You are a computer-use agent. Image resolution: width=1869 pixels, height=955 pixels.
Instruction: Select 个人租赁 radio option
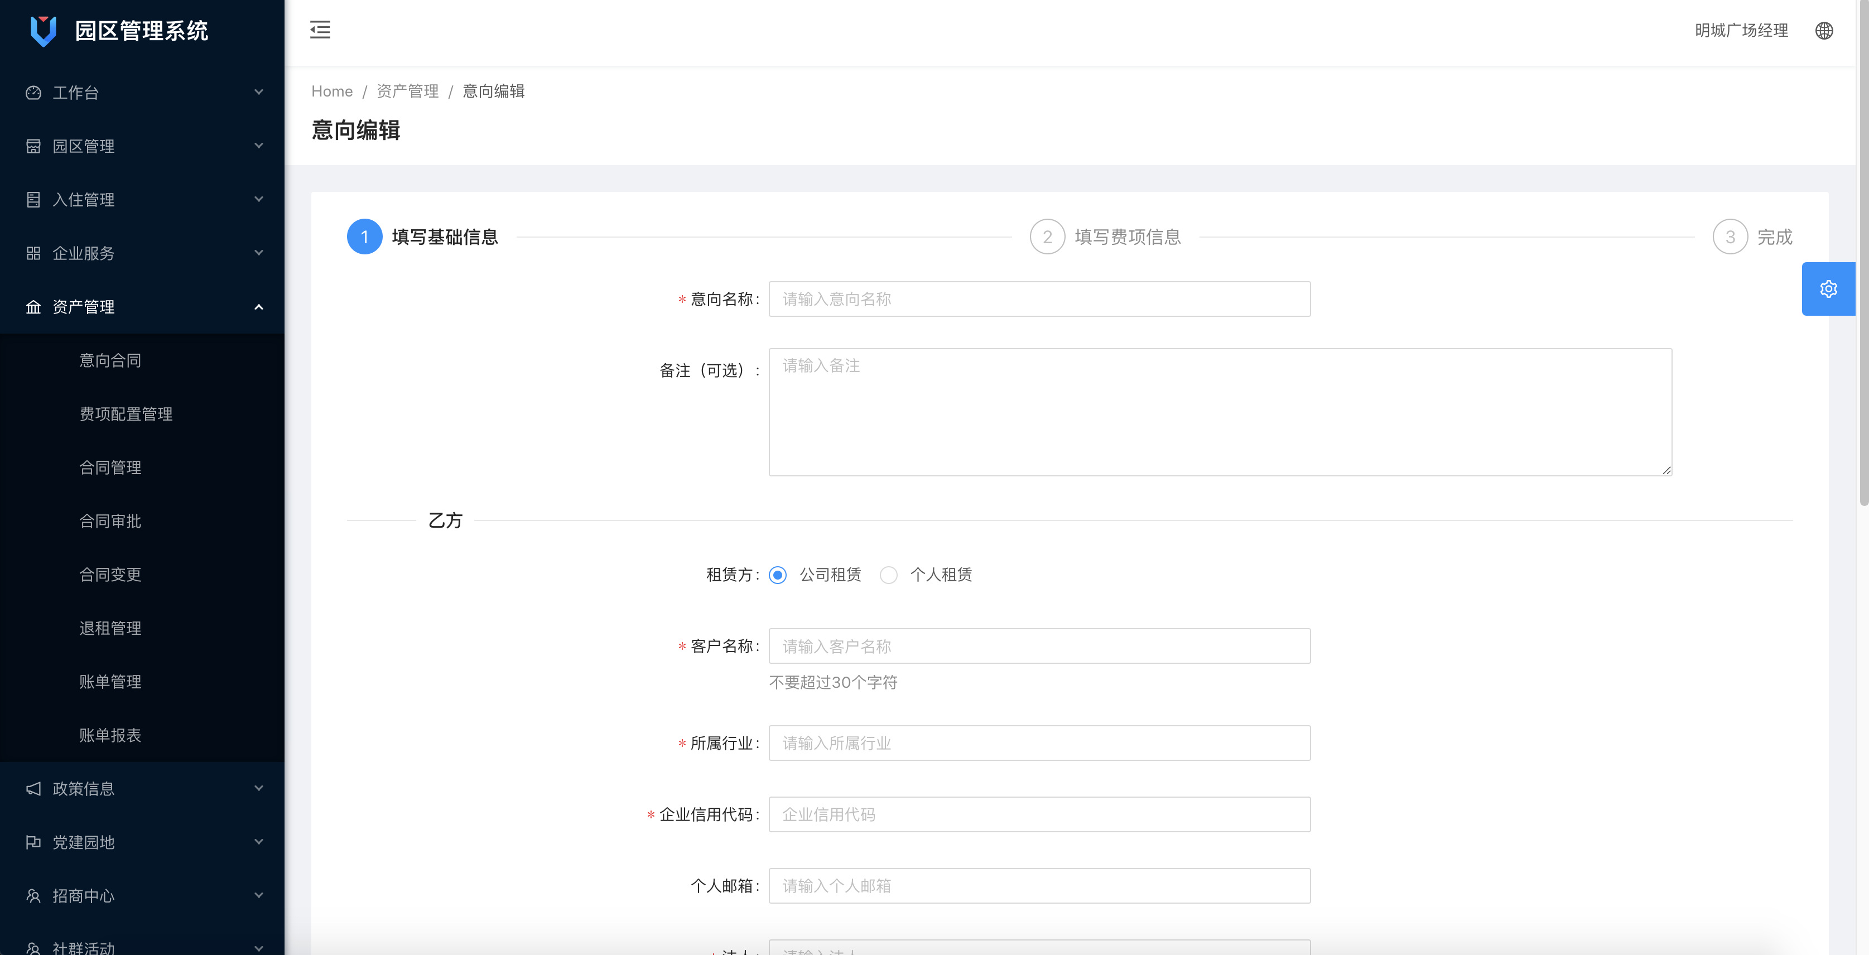tap(889, 576)
